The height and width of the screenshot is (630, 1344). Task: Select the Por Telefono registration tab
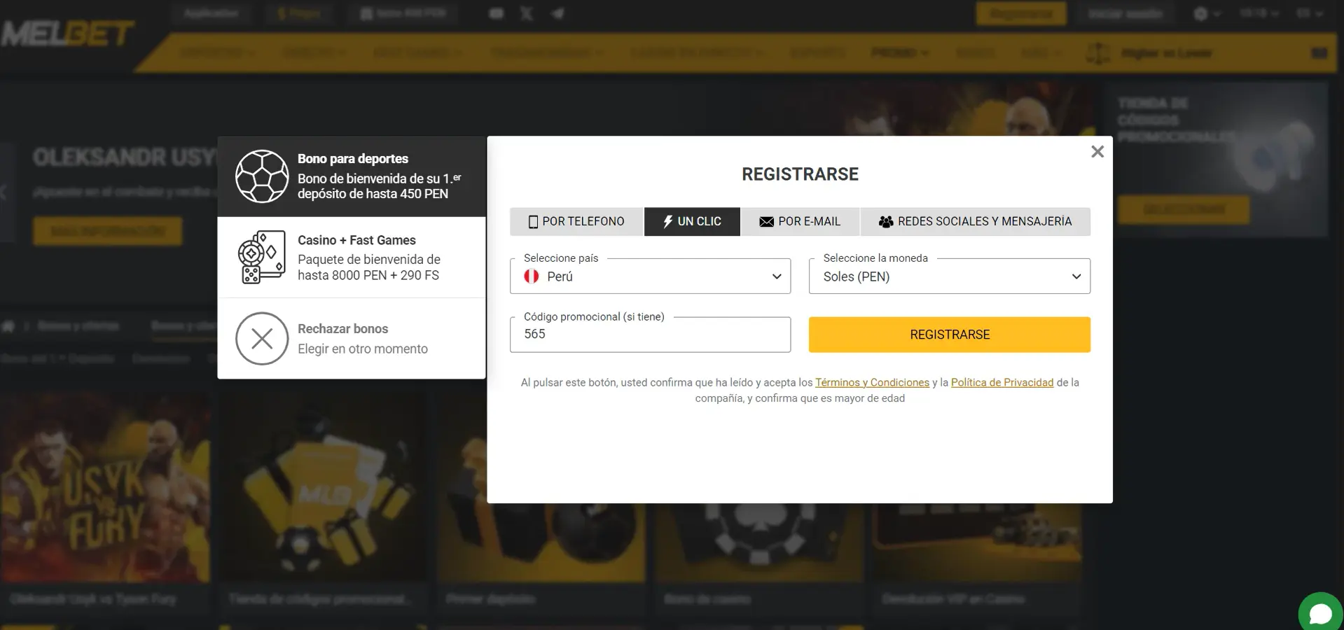[576, 221]
